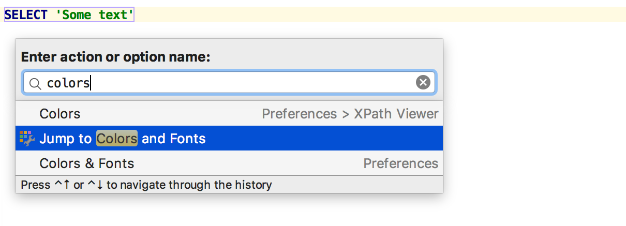This screenshot has height=226, width=626.
Task: Click blank space right of the popup heading
Action: (x=326, y=57)
